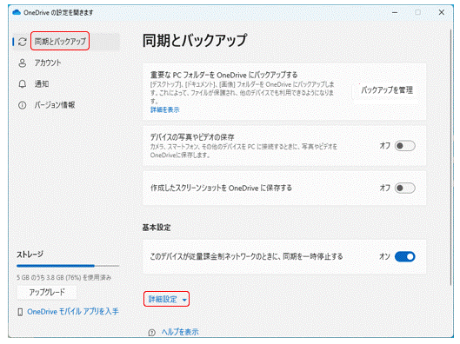Click the storage usage progress bar

[x=68, y=266]
